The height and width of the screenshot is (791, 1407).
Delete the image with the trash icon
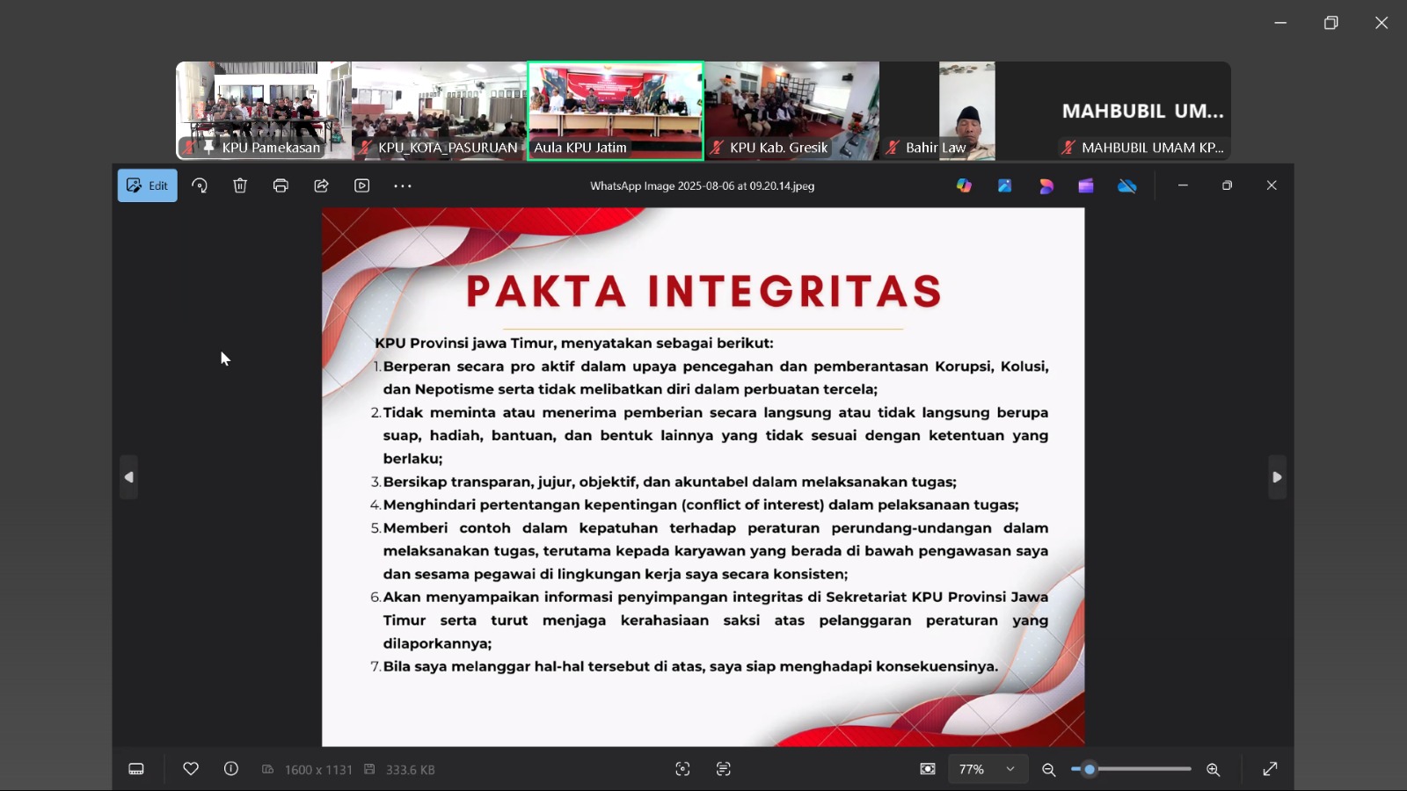(x=240, y=185)
